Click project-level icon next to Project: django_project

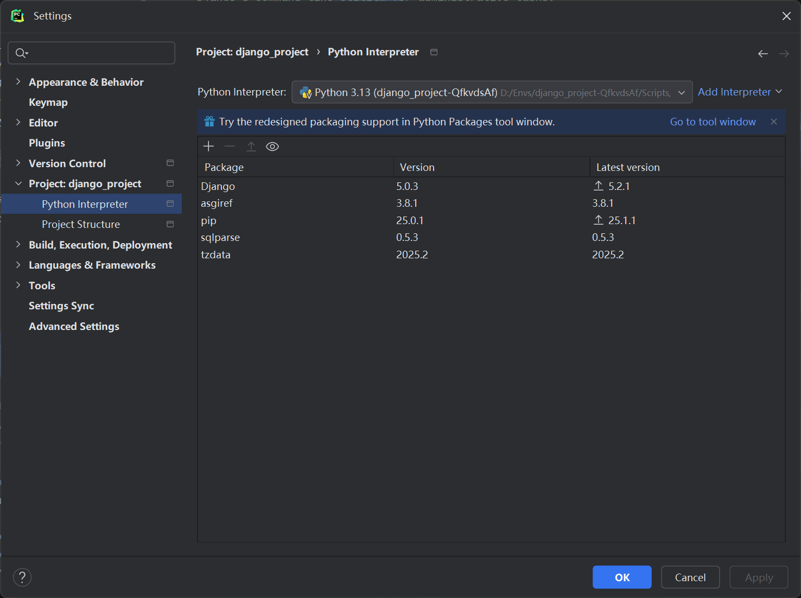170,183
